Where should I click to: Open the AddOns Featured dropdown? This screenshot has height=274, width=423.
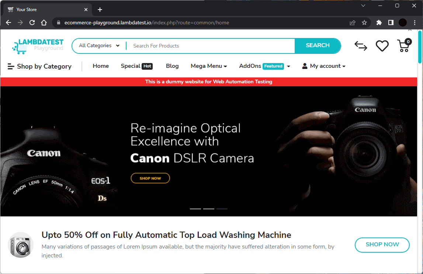tap(263, 66)
